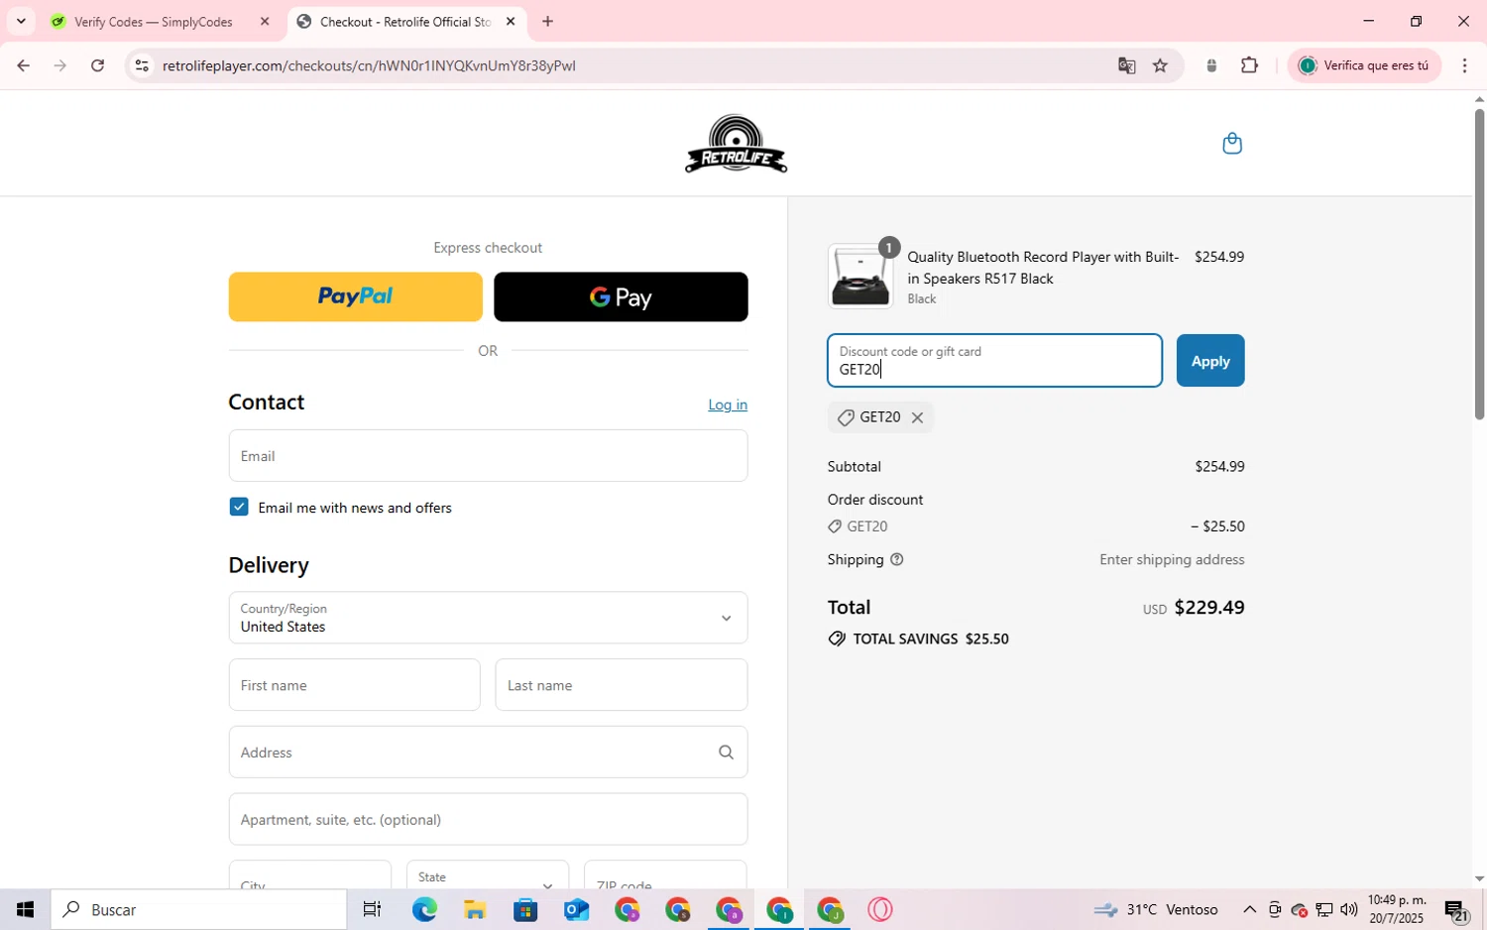
Task: Click the shipping help question mark icon
Action: tap(896, 559)
